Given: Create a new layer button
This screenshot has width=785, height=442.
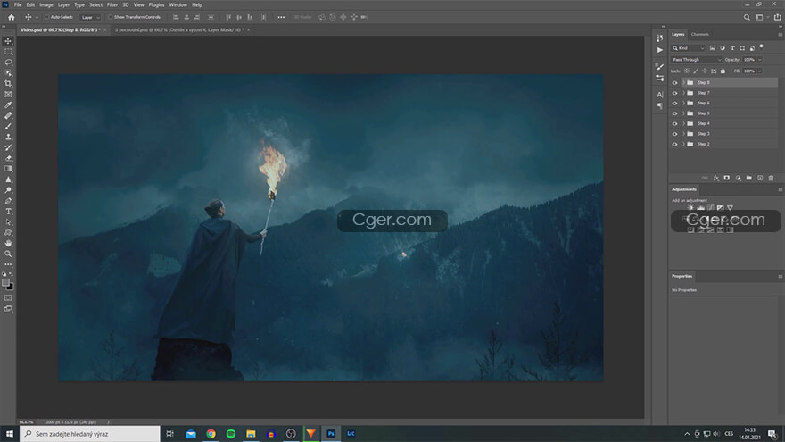Looking at the screenshot, I should [x=760, y=178].
